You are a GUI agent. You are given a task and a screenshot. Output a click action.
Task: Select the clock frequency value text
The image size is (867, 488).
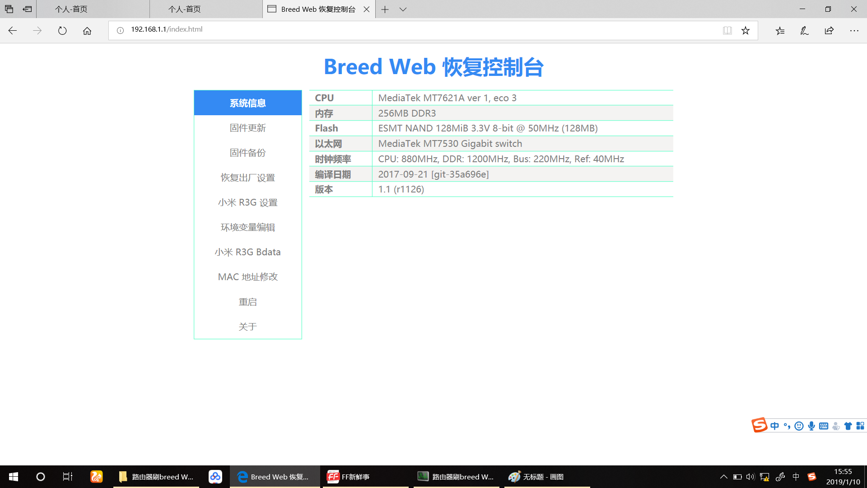tap(501, 159)
